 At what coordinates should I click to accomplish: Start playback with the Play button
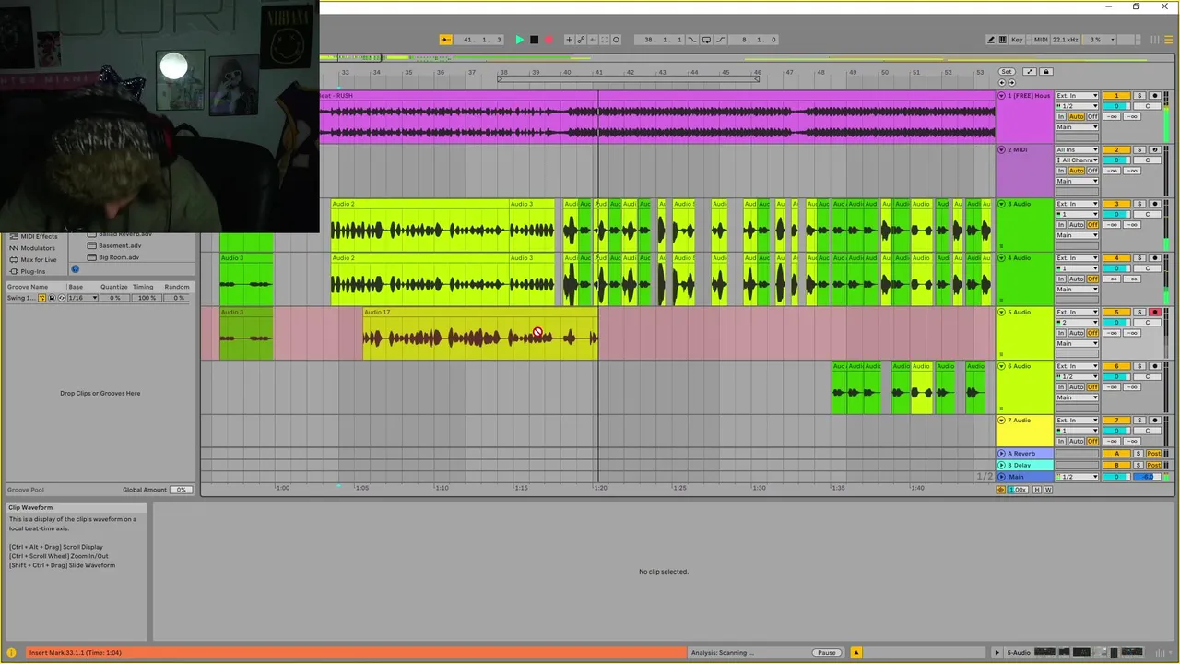pyautogui.click(x=519, y=40)
